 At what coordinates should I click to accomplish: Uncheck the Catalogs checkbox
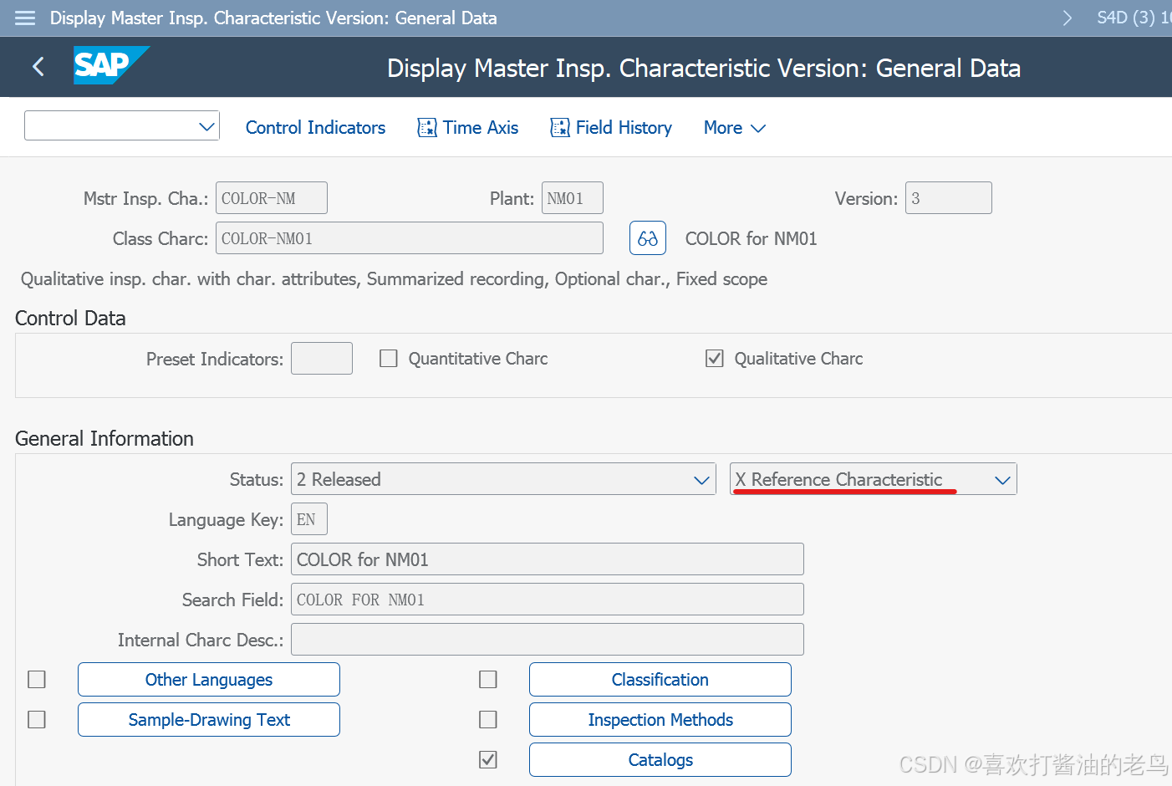[488, 759]
